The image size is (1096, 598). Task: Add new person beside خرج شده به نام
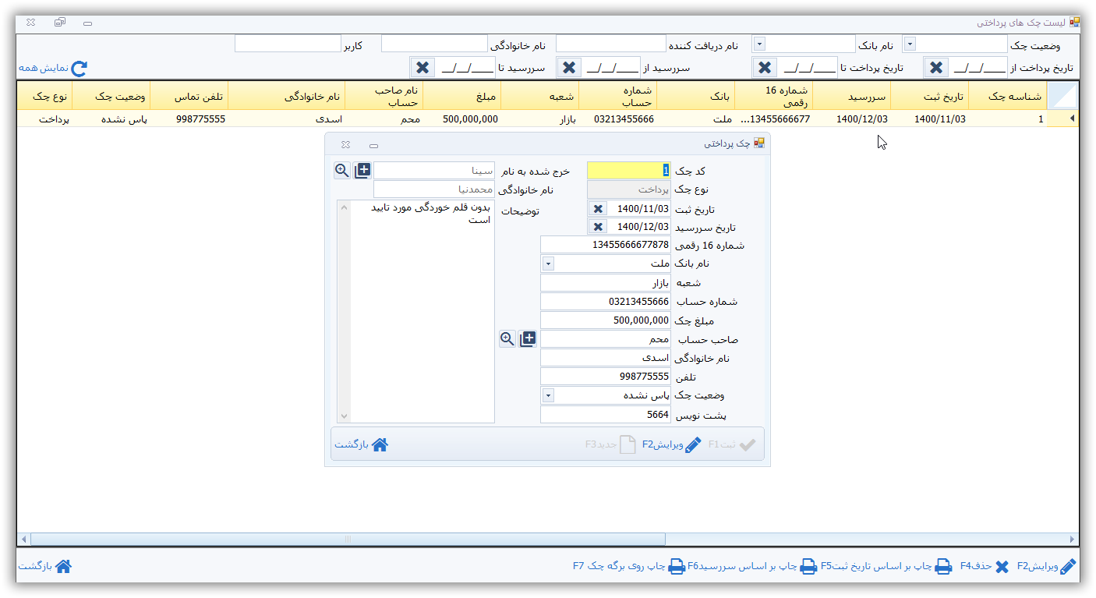pos(362,170)
